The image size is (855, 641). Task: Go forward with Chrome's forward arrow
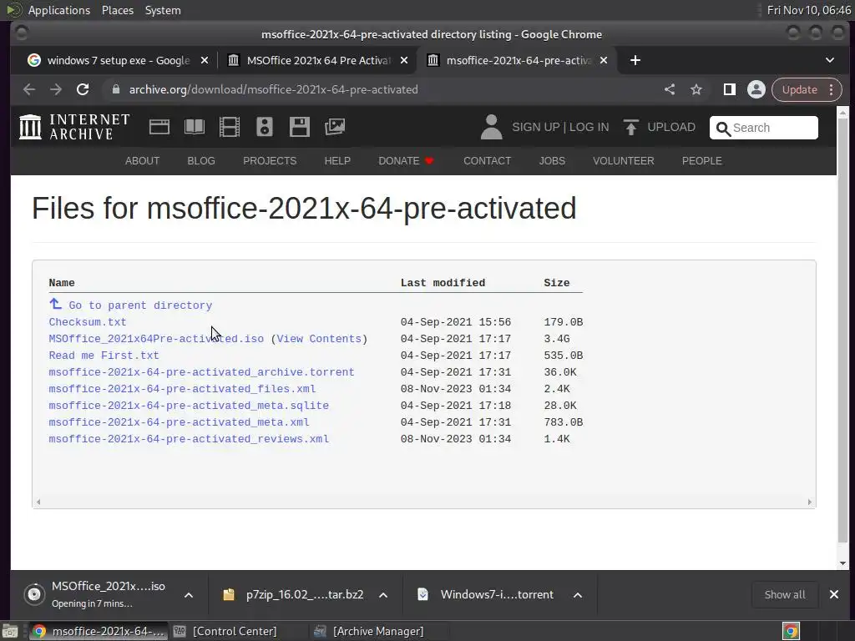(x=56, y=89)
